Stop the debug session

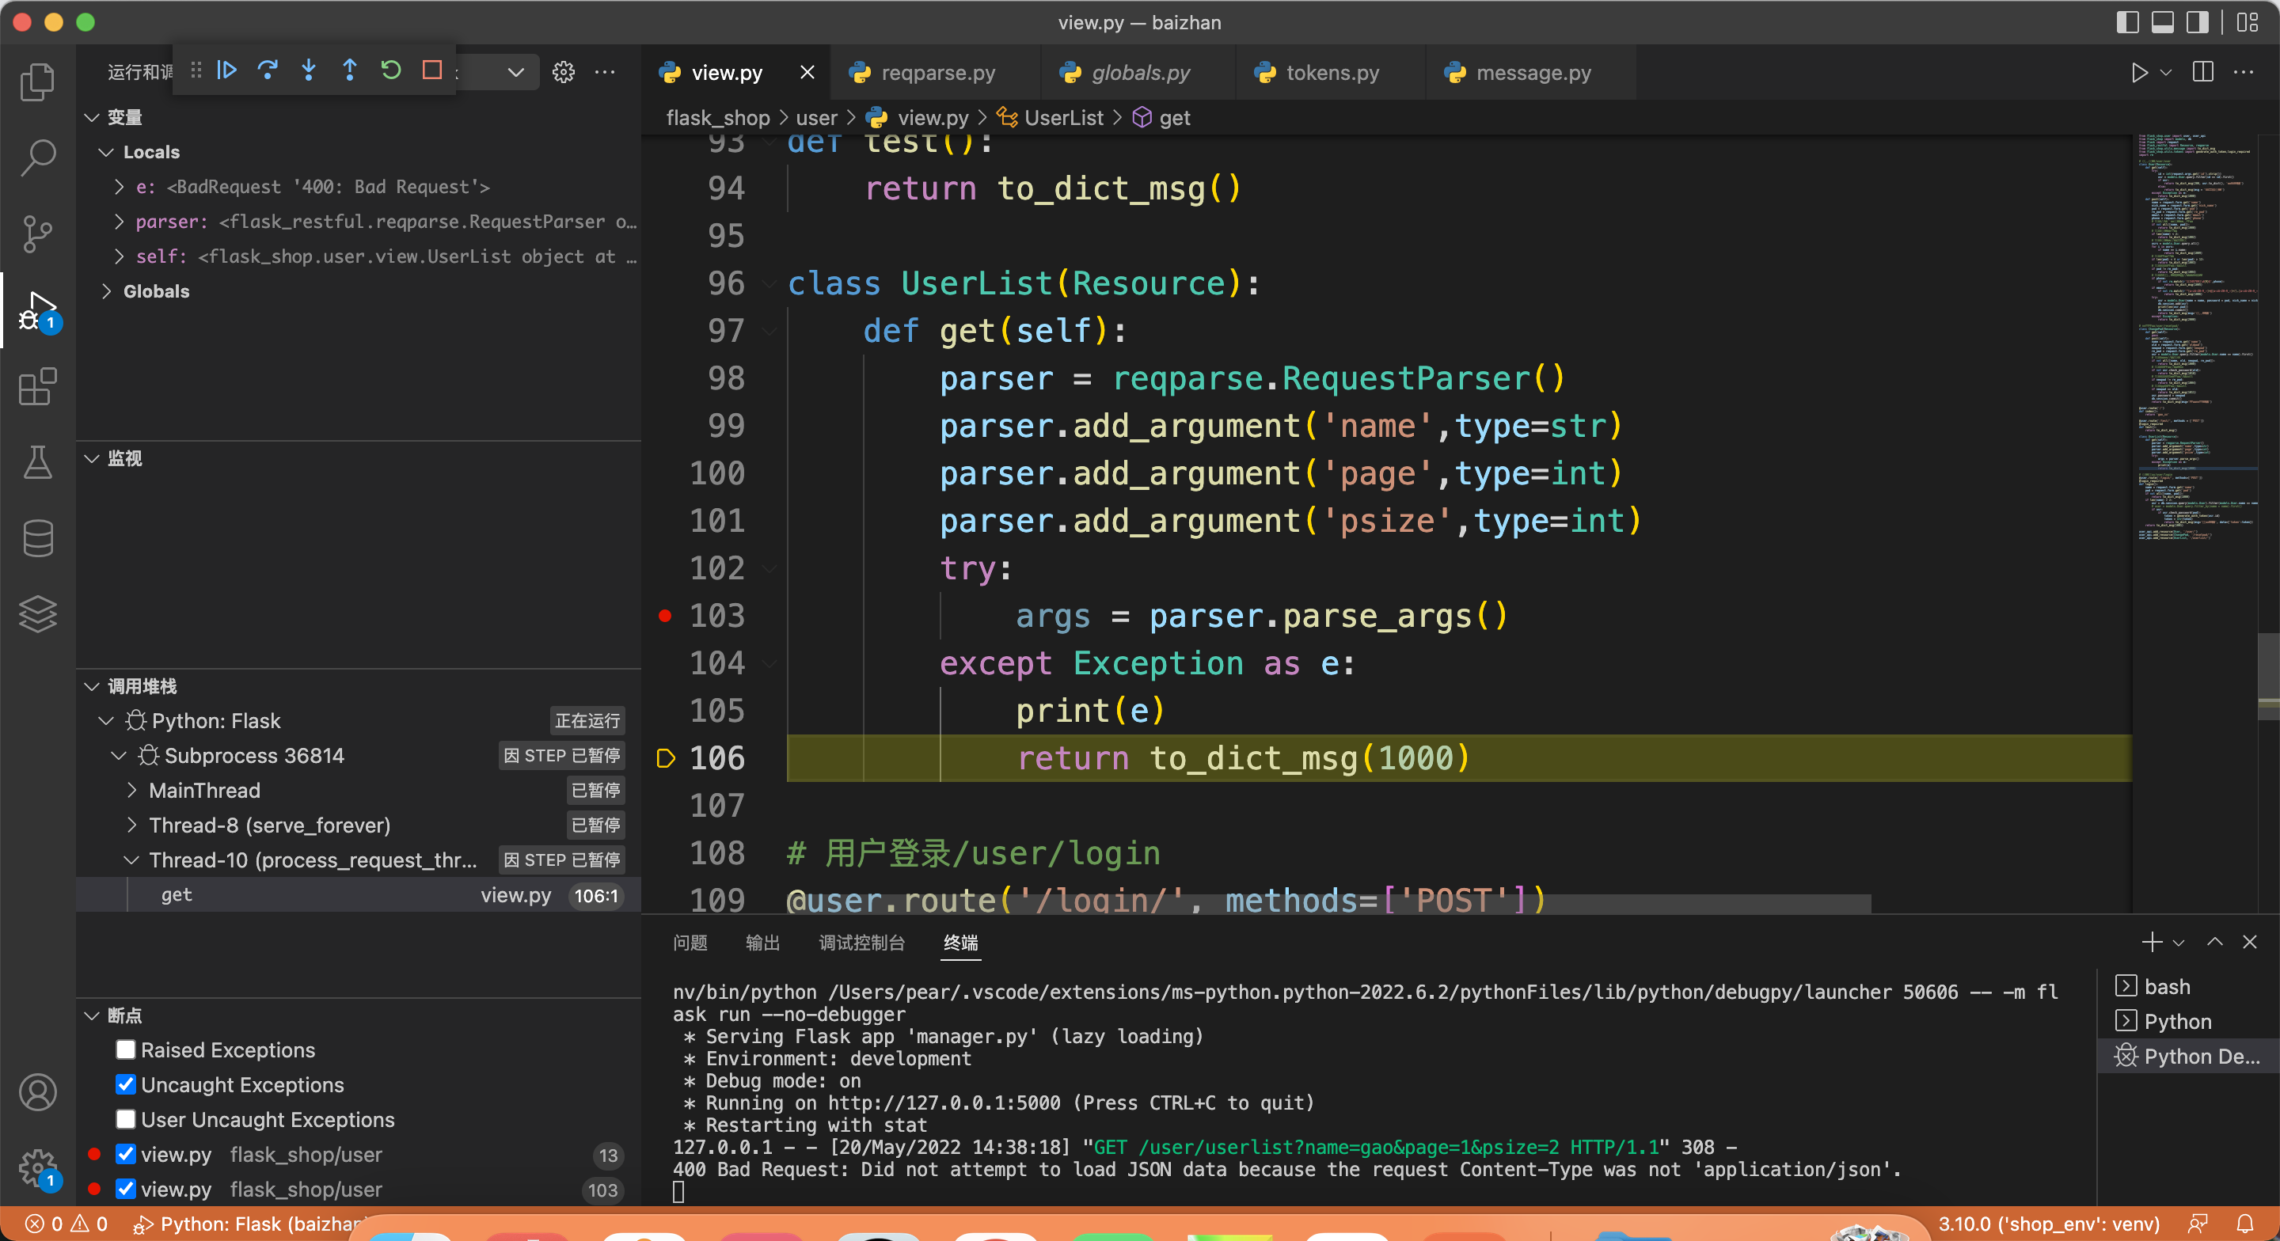[432, 70]
